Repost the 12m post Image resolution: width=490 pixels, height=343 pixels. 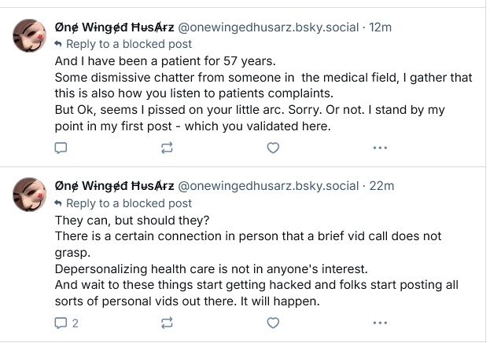tap(166, 148)
